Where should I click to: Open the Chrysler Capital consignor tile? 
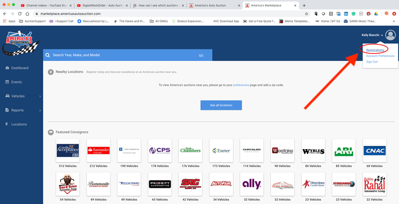point(252,151)
